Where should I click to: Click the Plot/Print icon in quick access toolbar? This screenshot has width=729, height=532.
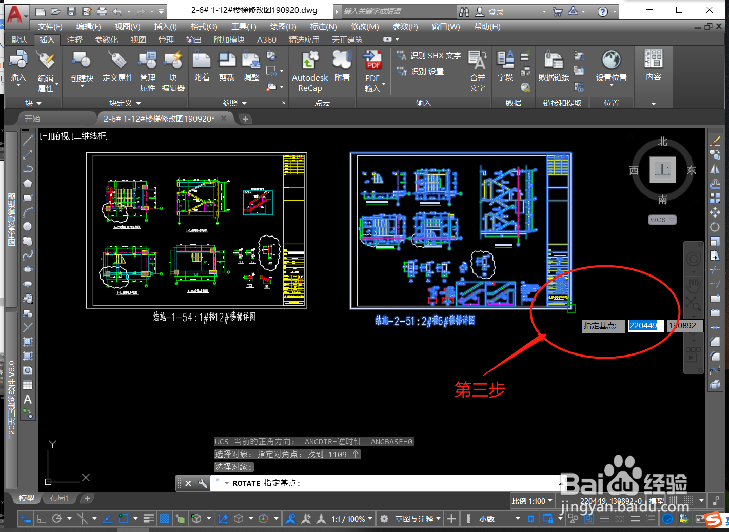pos(102,11)
